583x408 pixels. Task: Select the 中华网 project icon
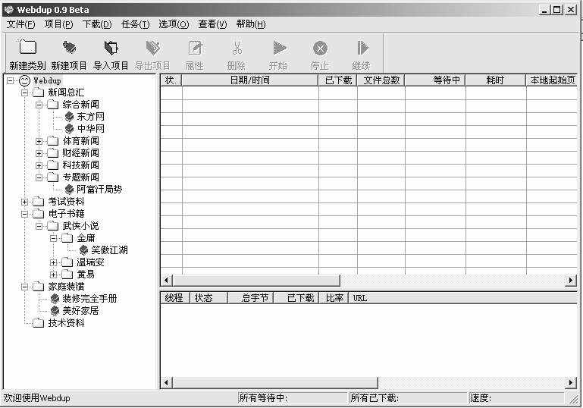(69, 129)
